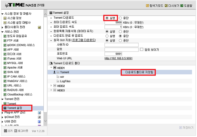This screenshot has width=197, height=137.
Task: Expand the ipCloud 관리 section
Action: [3, 117]
